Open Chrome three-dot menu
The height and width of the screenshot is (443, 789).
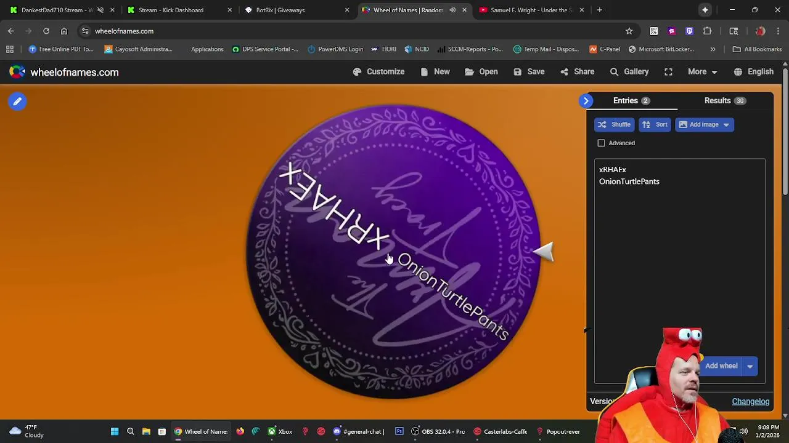pyautogui.click(x=778, y=31)
